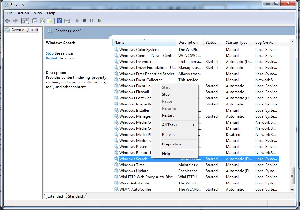Screen dimensions: 300x210
Task: Click Restart the service link
Action: click(51, 58)
